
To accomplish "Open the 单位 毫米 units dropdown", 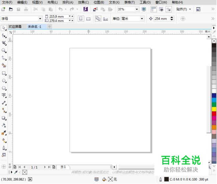I will point(142,19).
